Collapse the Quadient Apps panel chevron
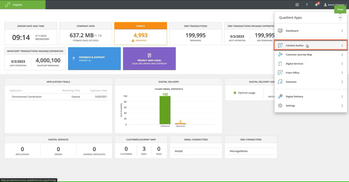Screen dimensions: 349x182 340,18
